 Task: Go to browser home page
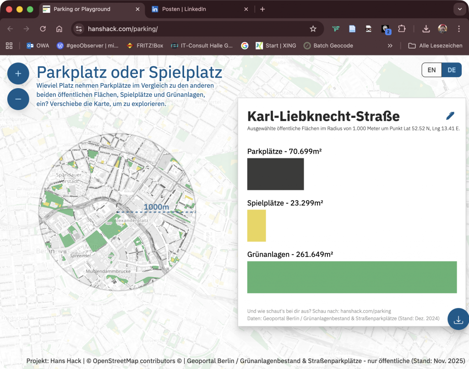click(x=59, y=29)
